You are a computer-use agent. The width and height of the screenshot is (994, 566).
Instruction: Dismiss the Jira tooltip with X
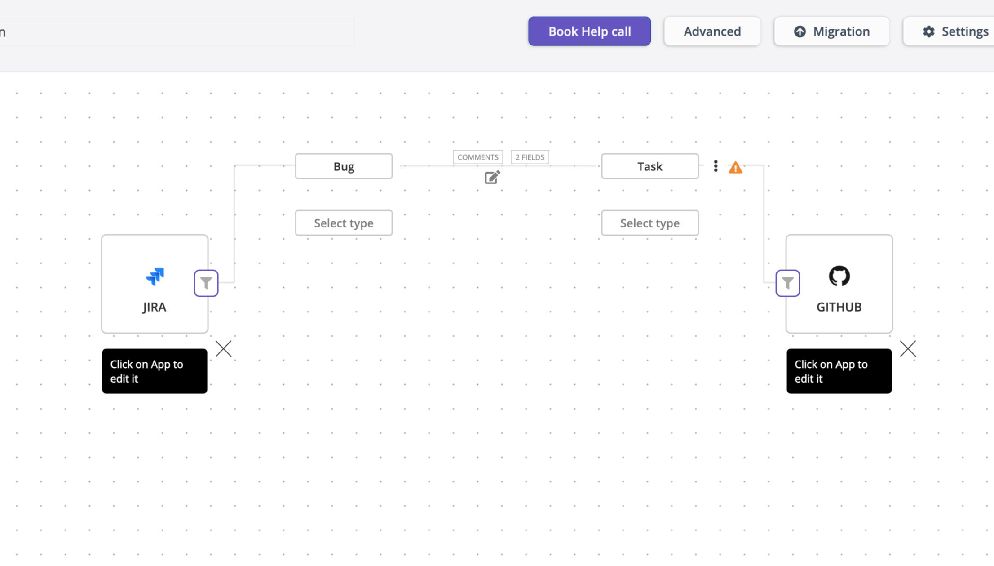click(x=223, y=349)
